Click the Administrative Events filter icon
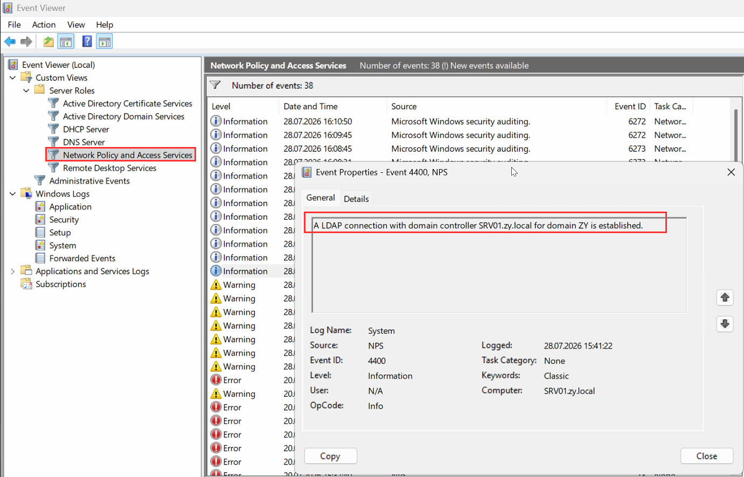The image size is (744, 477). (x=40, y=180)
